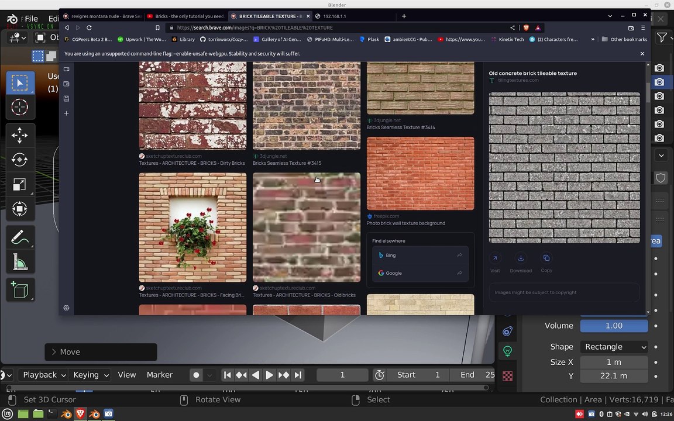Open Brave sidebar settings gear
The height and width of the screenshot is (421, 674).
(66, 308)
